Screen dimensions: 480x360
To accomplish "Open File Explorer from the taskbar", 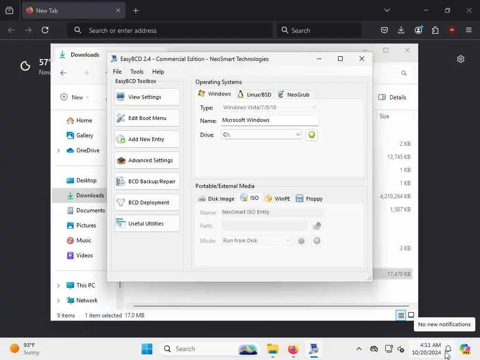I will 272,349.
